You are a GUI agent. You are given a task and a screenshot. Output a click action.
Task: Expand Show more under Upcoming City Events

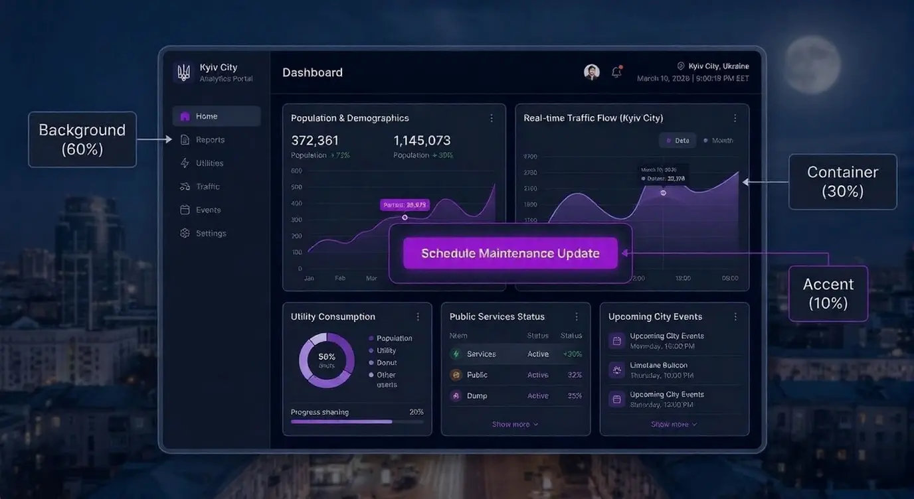pyautogui.click(x=674, y=423)
